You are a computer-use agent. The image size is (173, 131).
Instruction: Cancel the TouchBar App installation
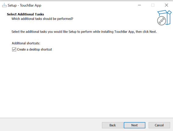coord(159,125)
